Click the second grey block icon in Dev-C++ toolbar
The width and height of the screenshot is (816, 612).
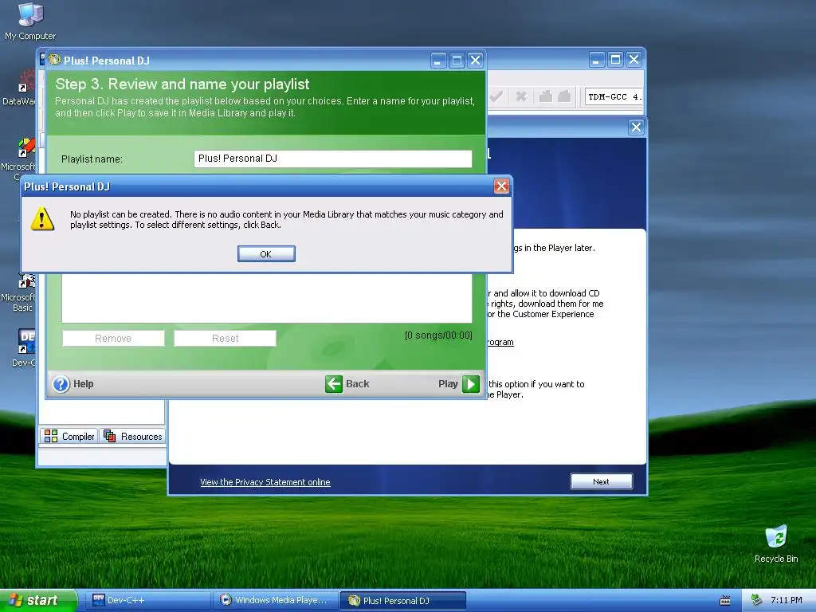point(564,96)
